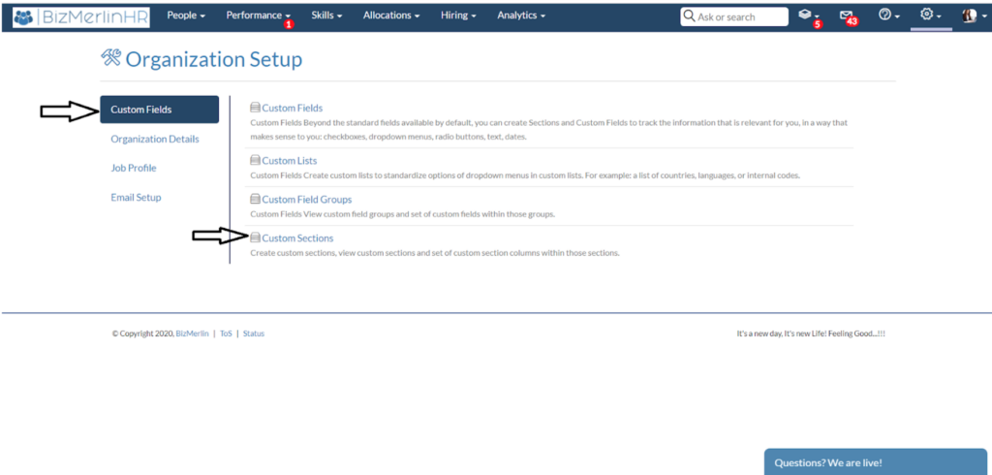Click the BizMerlin footer link
The image size is (992, 475).
[x=193, y=333]
